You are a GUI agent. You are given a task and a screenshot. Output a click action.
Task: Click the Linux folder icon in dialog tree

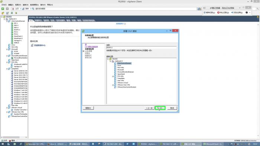[x=115, y=66]
